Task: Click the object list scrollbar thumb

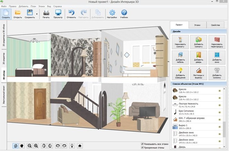Action: (224, 129)
